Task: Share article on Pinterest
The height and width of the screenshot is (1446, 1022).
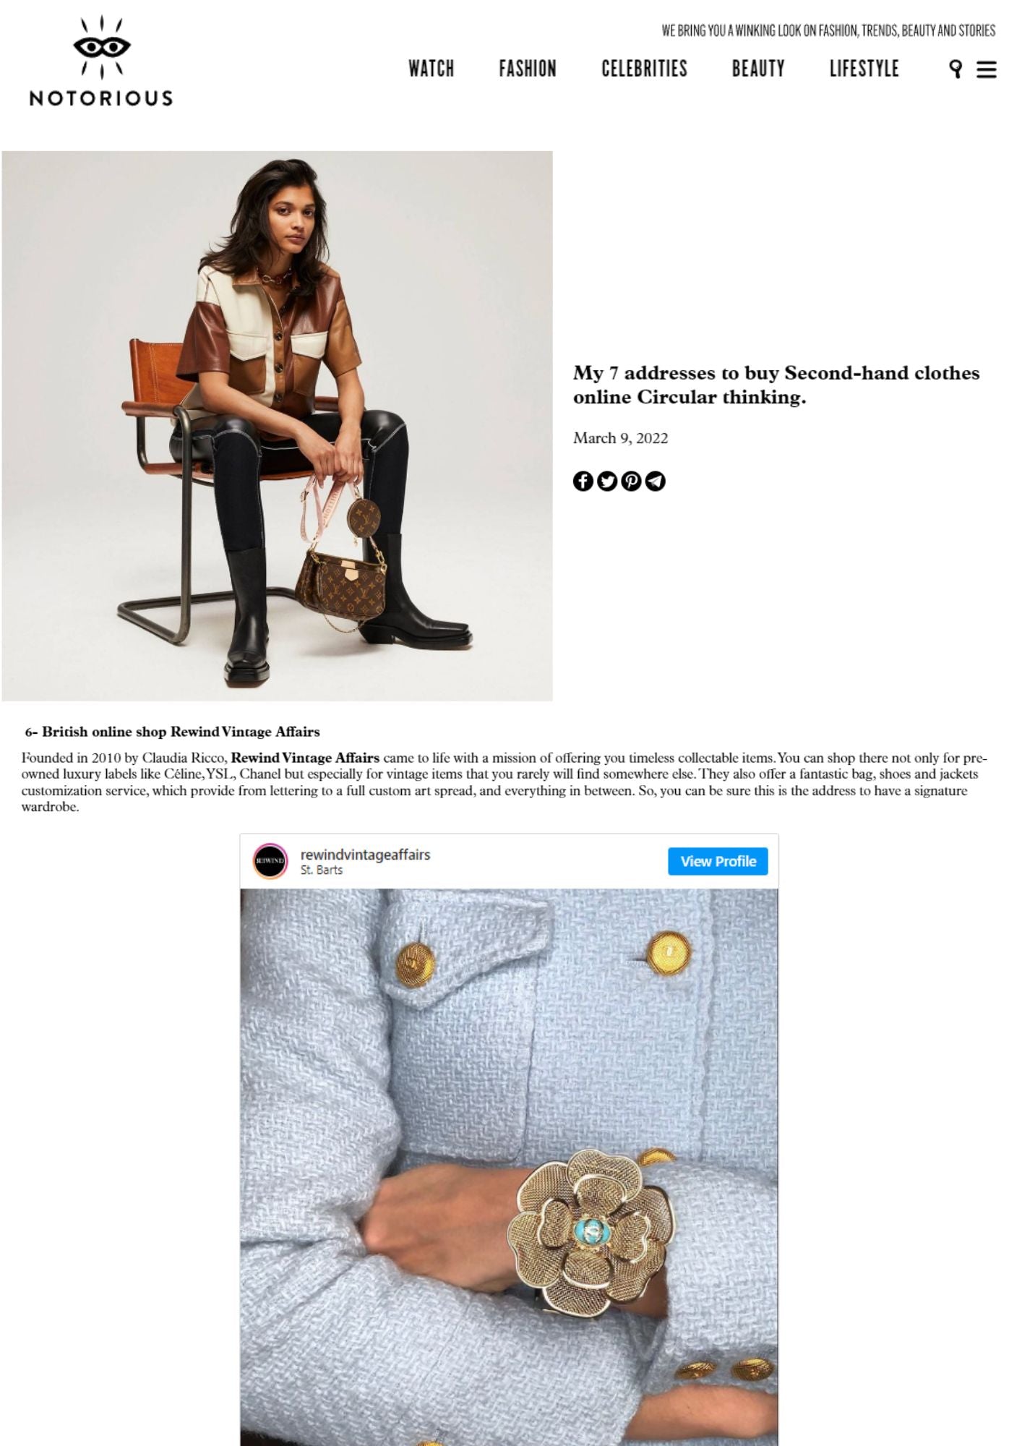Action: [x=631, y=481]
